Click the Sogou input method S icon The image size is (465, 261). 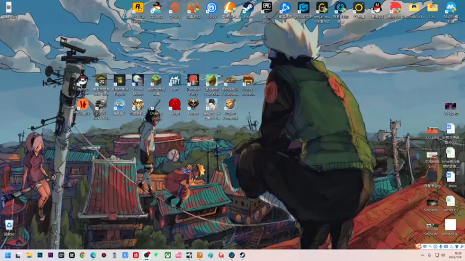[419, 246]
